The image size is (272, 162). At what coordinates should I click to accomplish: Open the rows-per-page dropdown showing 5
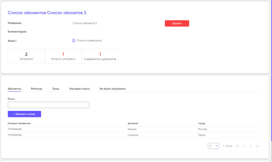click(213, 146)
